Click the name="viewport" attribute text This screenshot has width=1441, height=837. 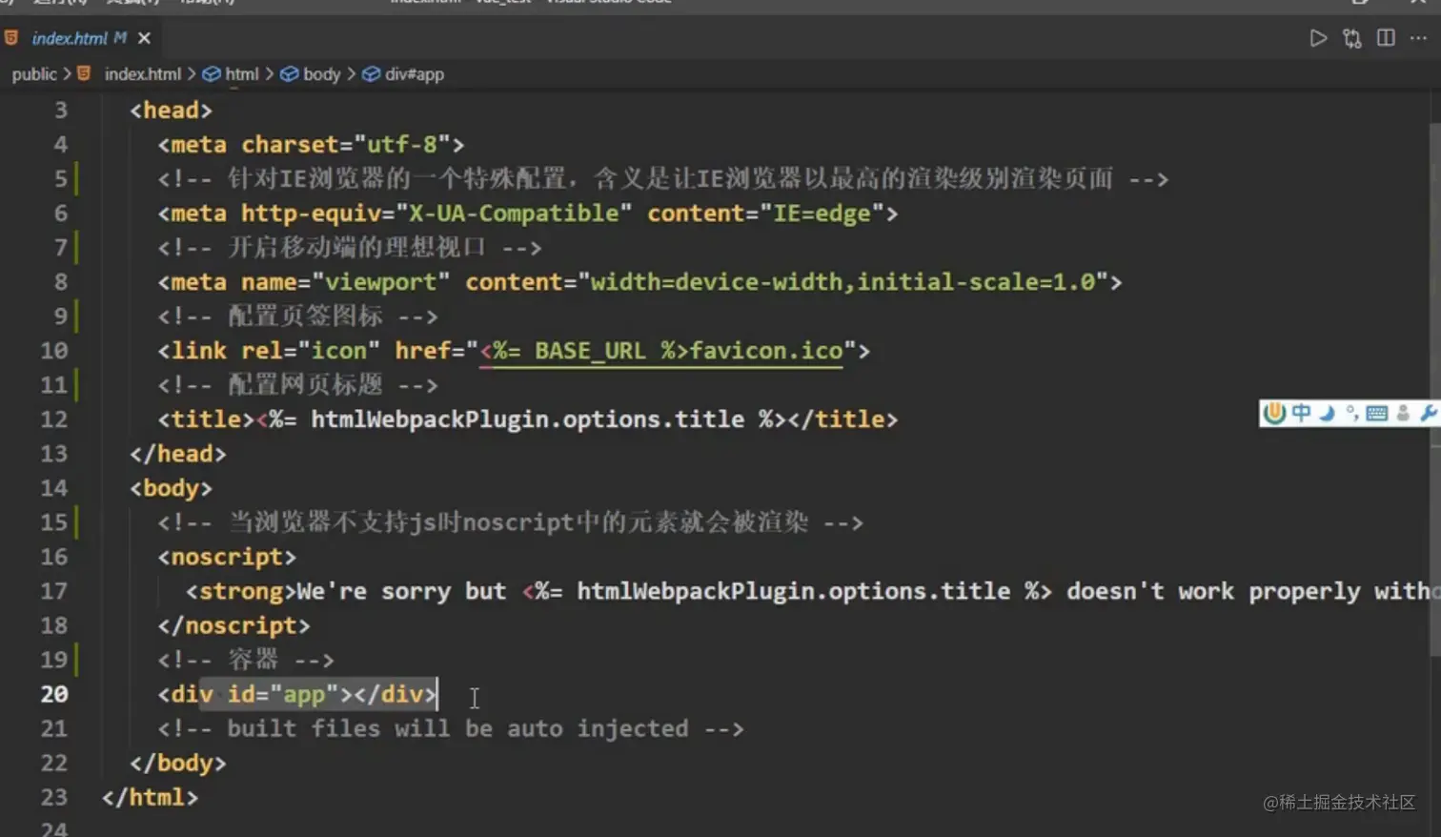click(x=345, y=282)
